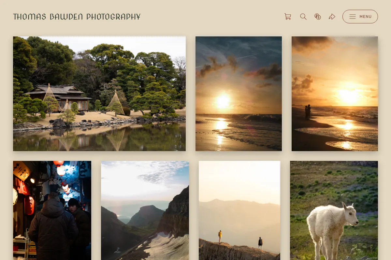Open the white mountain goat photo
The height and width of the screenshot is (260, 391).
334,210
